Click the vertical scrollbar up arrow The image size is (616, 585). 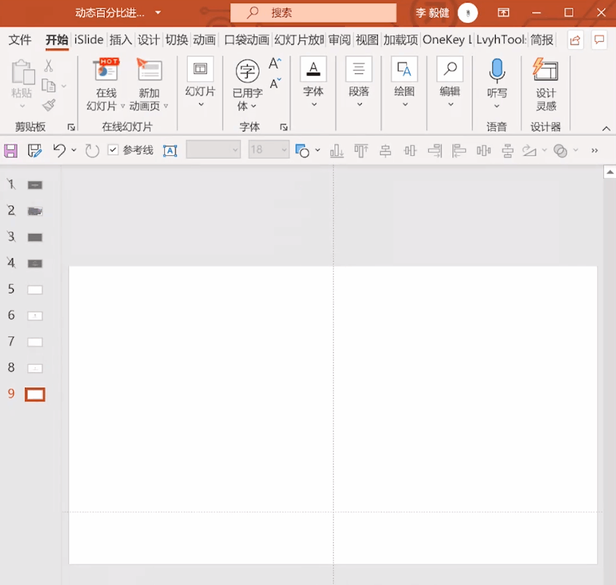point(609,172)
